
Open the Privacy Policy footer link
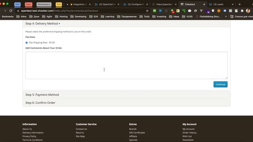pyautogui.click(x=29, y=136)
